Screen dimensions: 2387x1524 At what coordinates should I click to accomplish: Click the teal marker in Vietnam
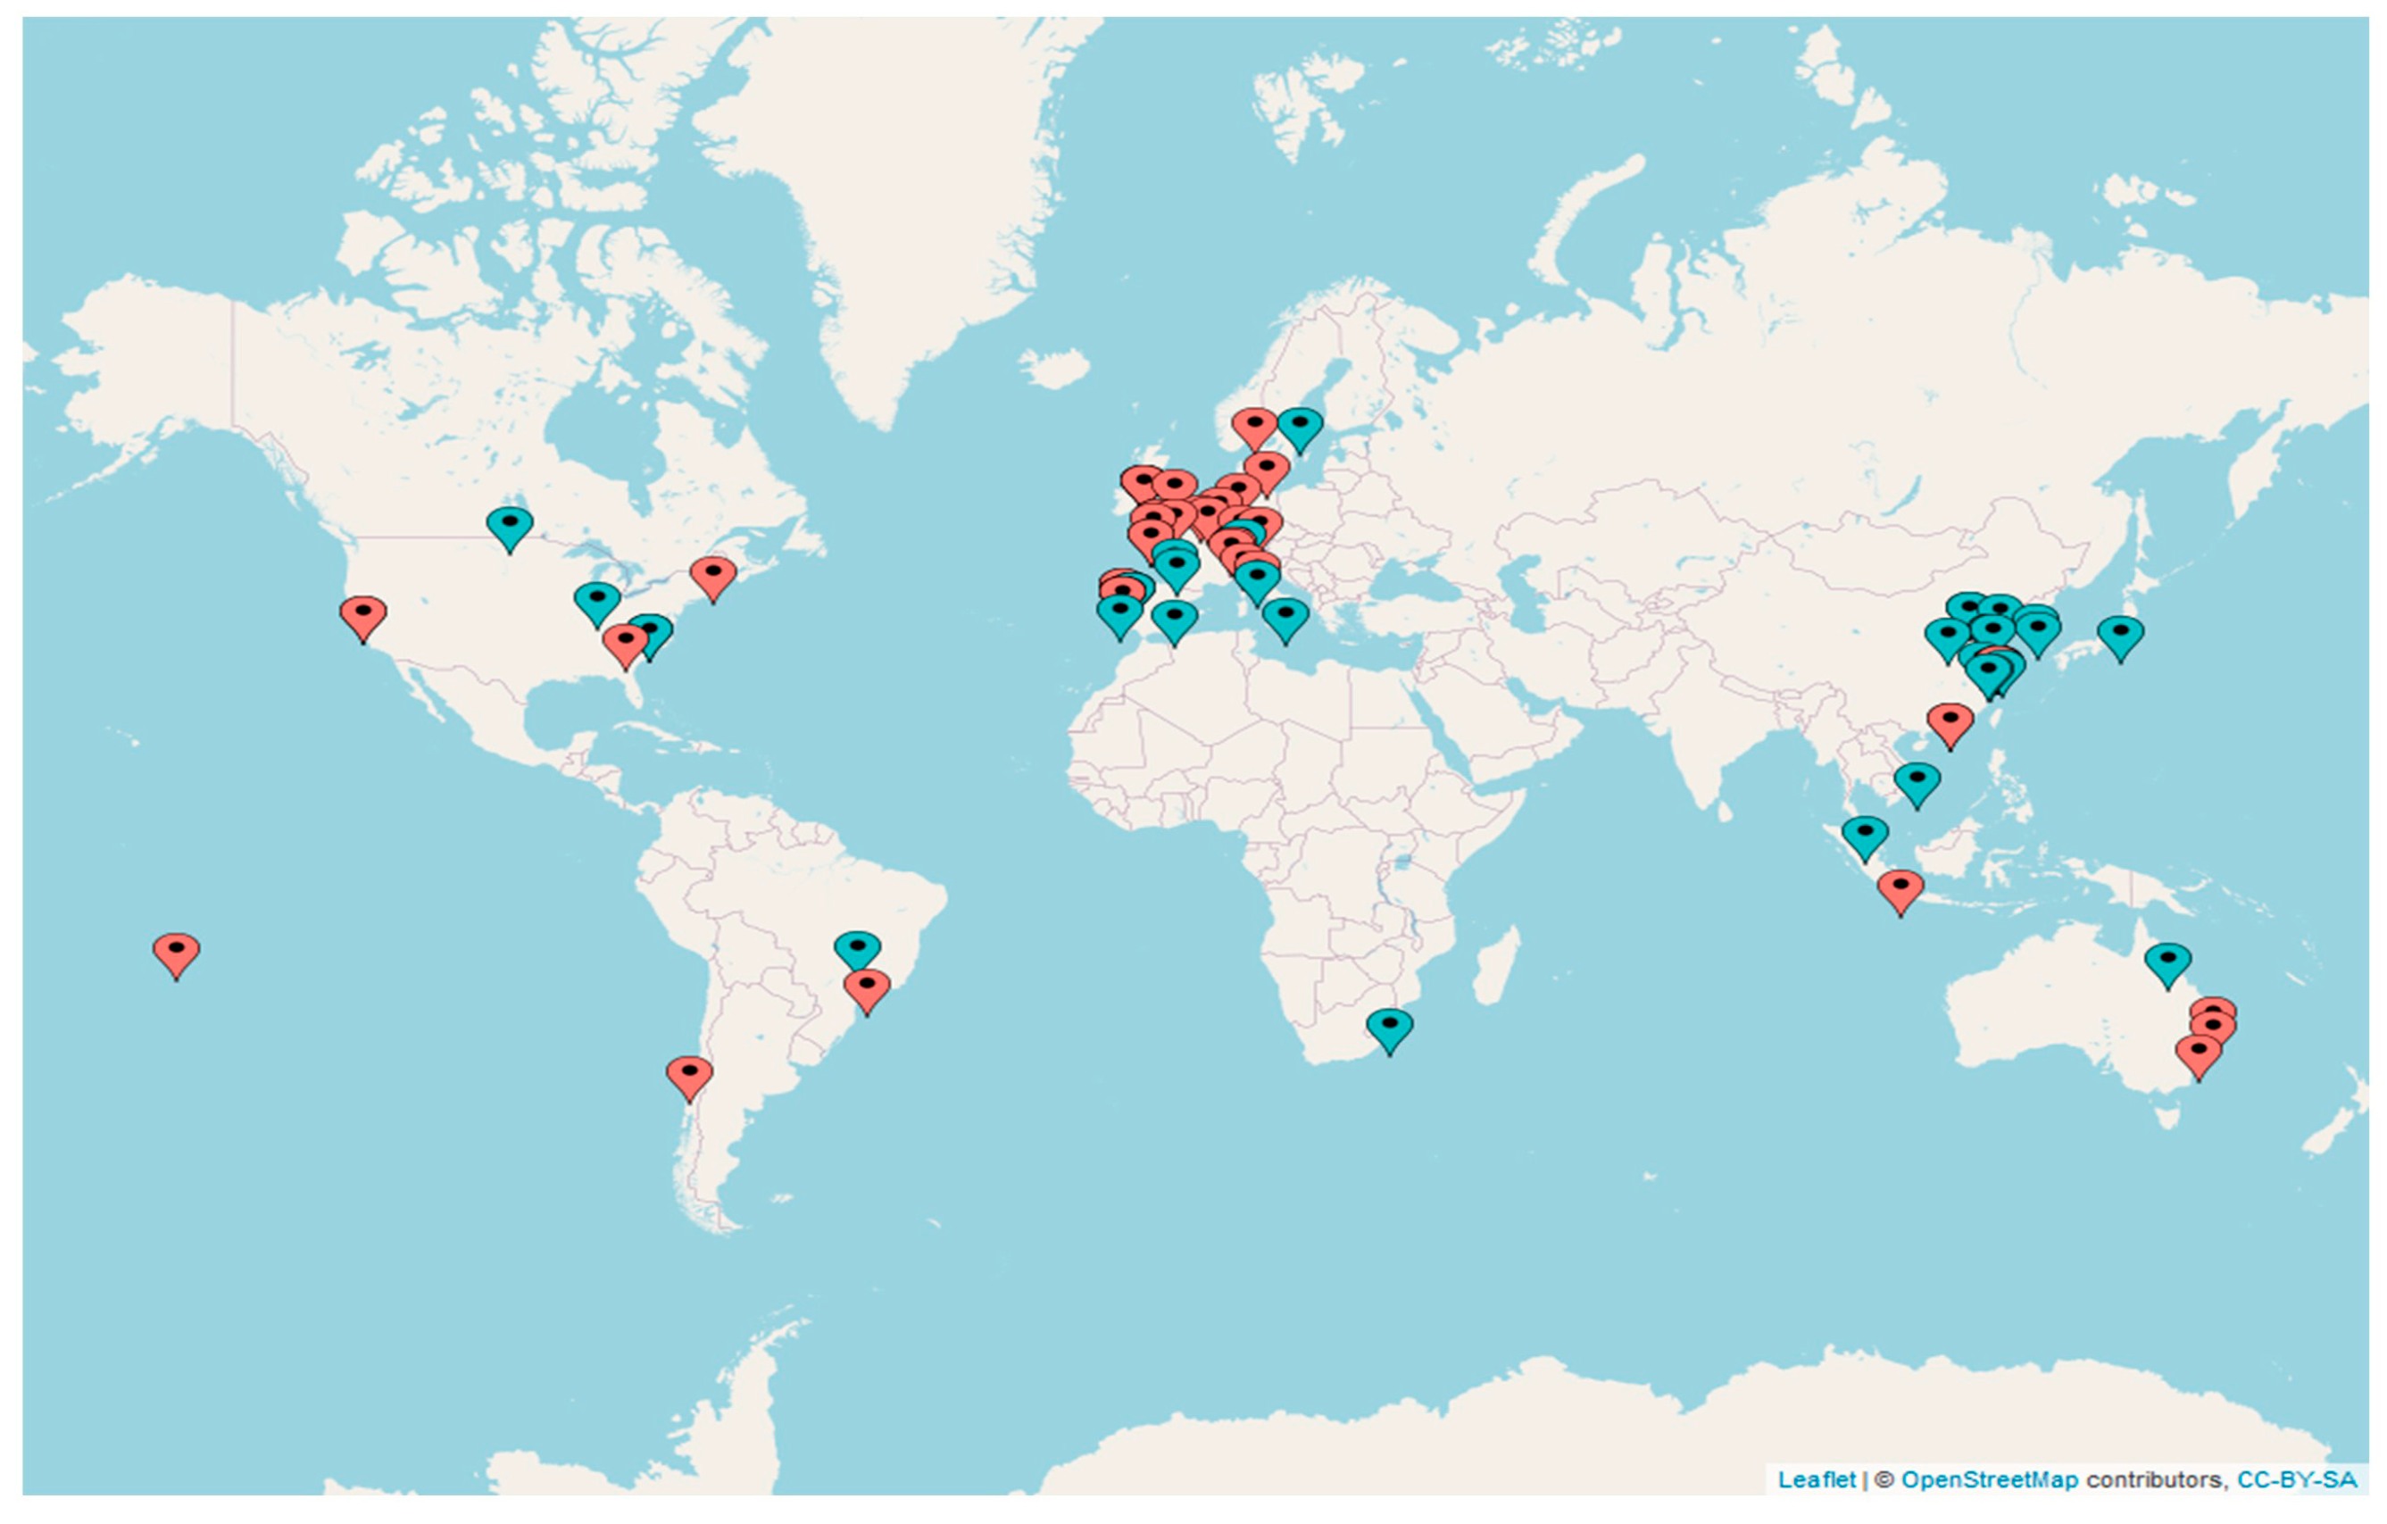[1917, 782]
